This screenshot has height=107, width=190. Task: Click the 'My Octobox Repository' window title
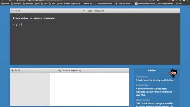[x=69, y=70]
